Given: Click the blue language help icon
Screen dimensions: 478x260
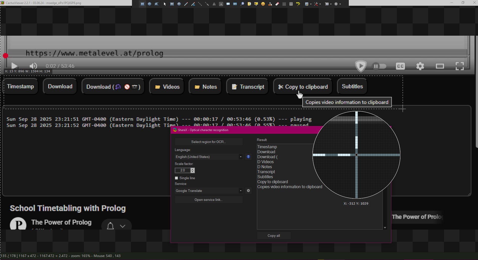Looking at the screenshot, I should [x=248, y=157].
